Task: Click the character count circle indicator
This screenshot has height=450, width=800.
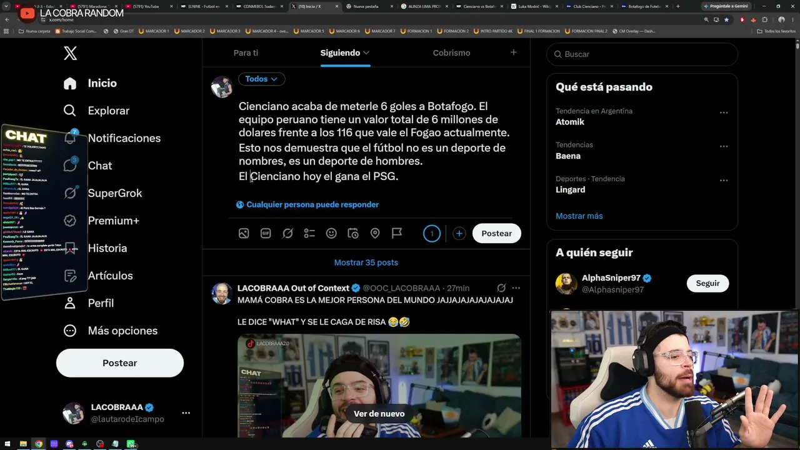Action: 432,234
